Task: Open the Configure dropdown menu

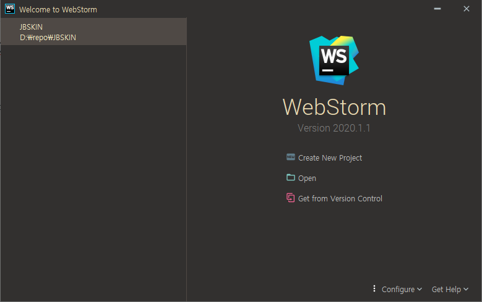Action: 402,290
